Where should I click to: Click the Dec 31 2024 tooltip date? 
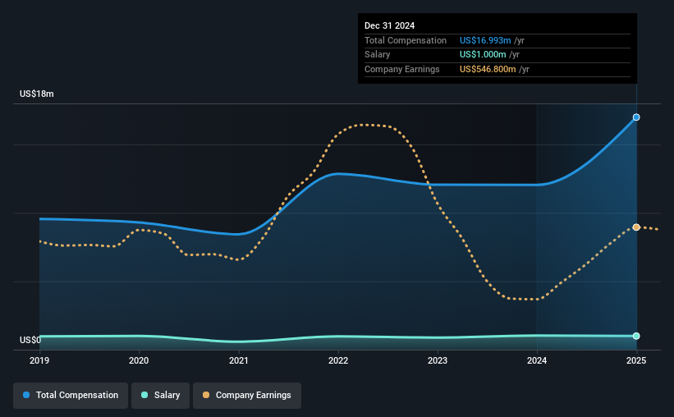pos(389,25)
